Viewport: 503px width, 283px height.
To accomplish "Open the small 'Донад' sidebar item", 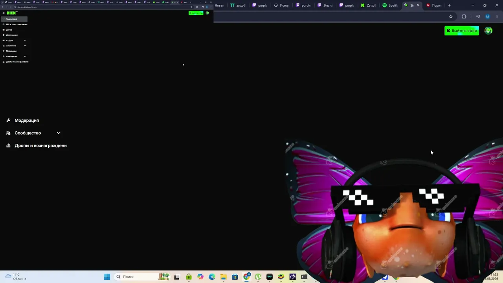I will pos(9,29).
